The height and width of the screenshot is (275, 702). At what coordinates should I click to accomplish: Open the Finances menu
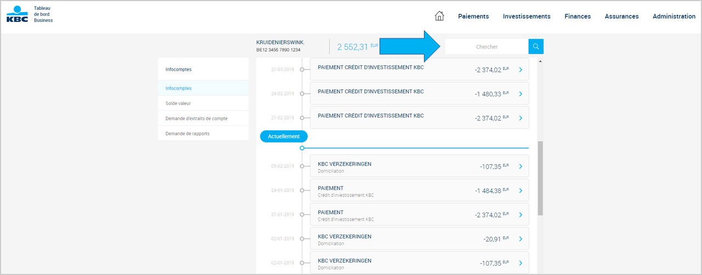[578, 16]
